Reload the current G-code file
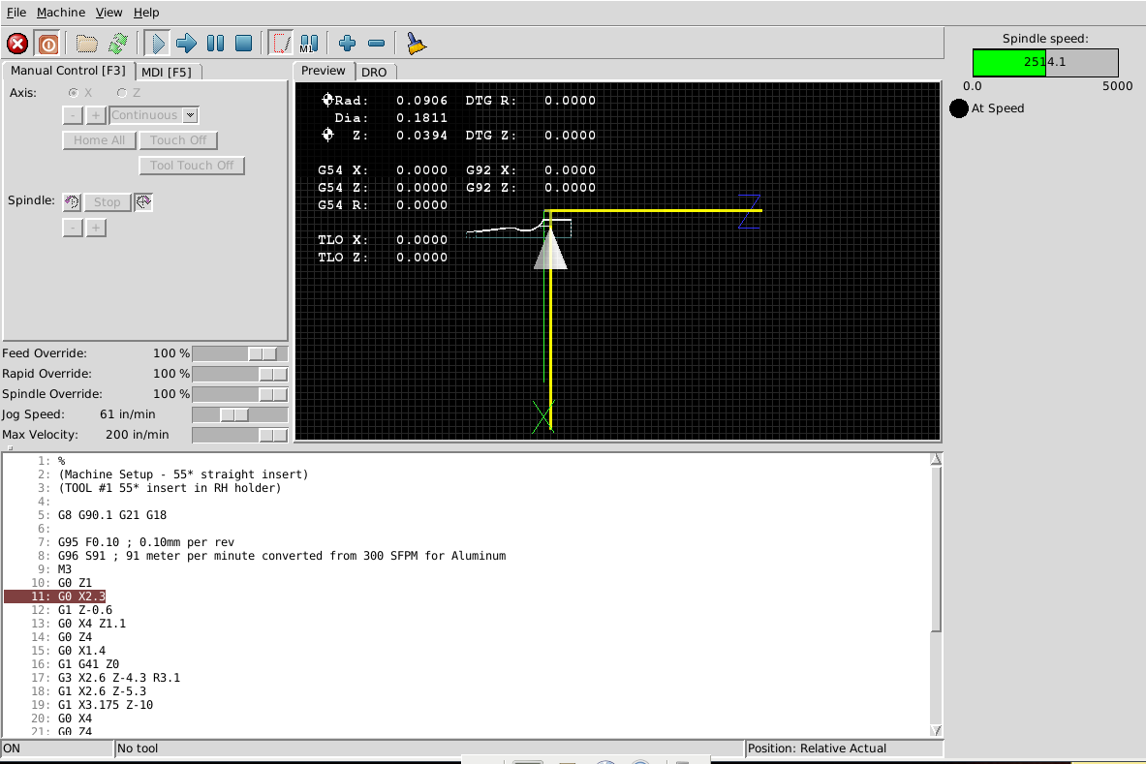This screenshot has width=1146, height=764. (117, 44)
